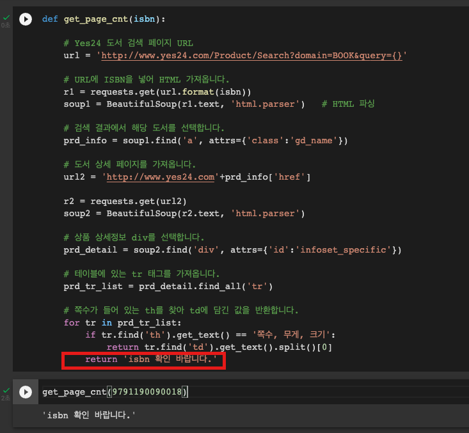Viewport: 469px width, 433px height.
Task: Click the 'for tr in prd_tr_list:' line
Action: pyautogui.click(x=122, y=323)
